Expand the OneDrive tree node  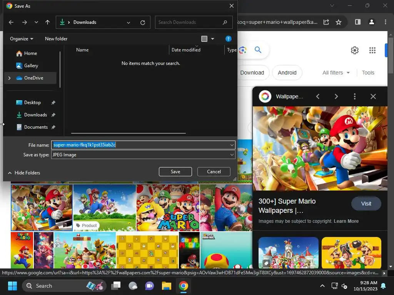coord(9,78)
